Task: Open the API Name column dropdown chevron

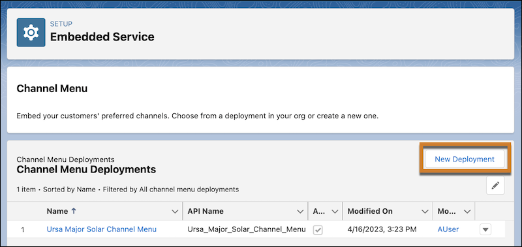Action: [301, 211]
